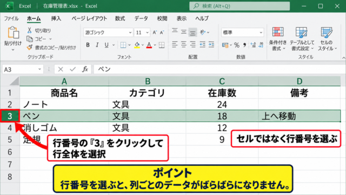Click the insert function fx icon

(x=85, y=69)
